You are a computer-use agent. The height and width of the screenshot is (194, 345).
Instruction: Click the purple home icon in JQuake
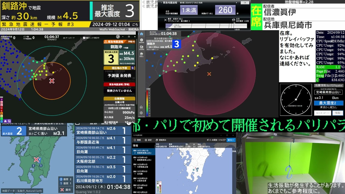tap(5, 121)
